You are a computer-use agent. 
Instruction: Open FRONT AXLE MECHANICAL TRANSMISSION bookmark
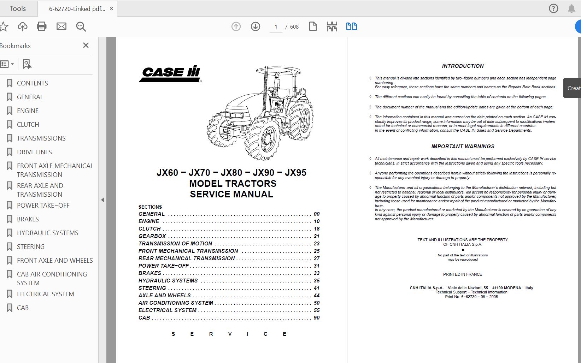coord(55,170)
